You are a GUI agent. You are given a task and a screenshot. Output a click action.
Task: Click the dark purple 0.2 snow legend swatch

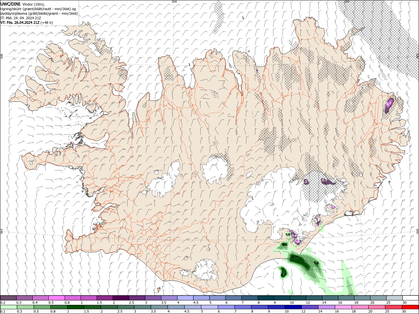coord(8,298)
